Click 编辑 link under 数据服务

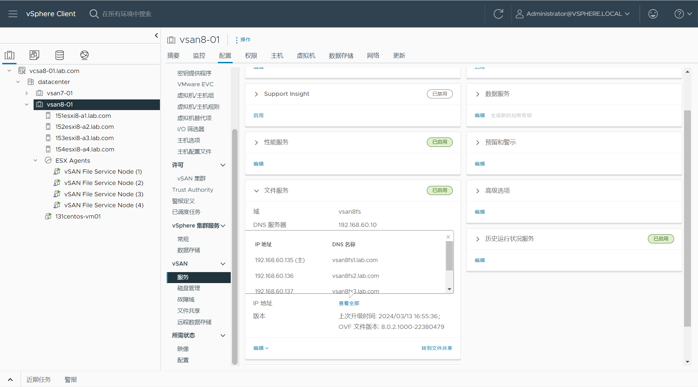coord(480,115)
